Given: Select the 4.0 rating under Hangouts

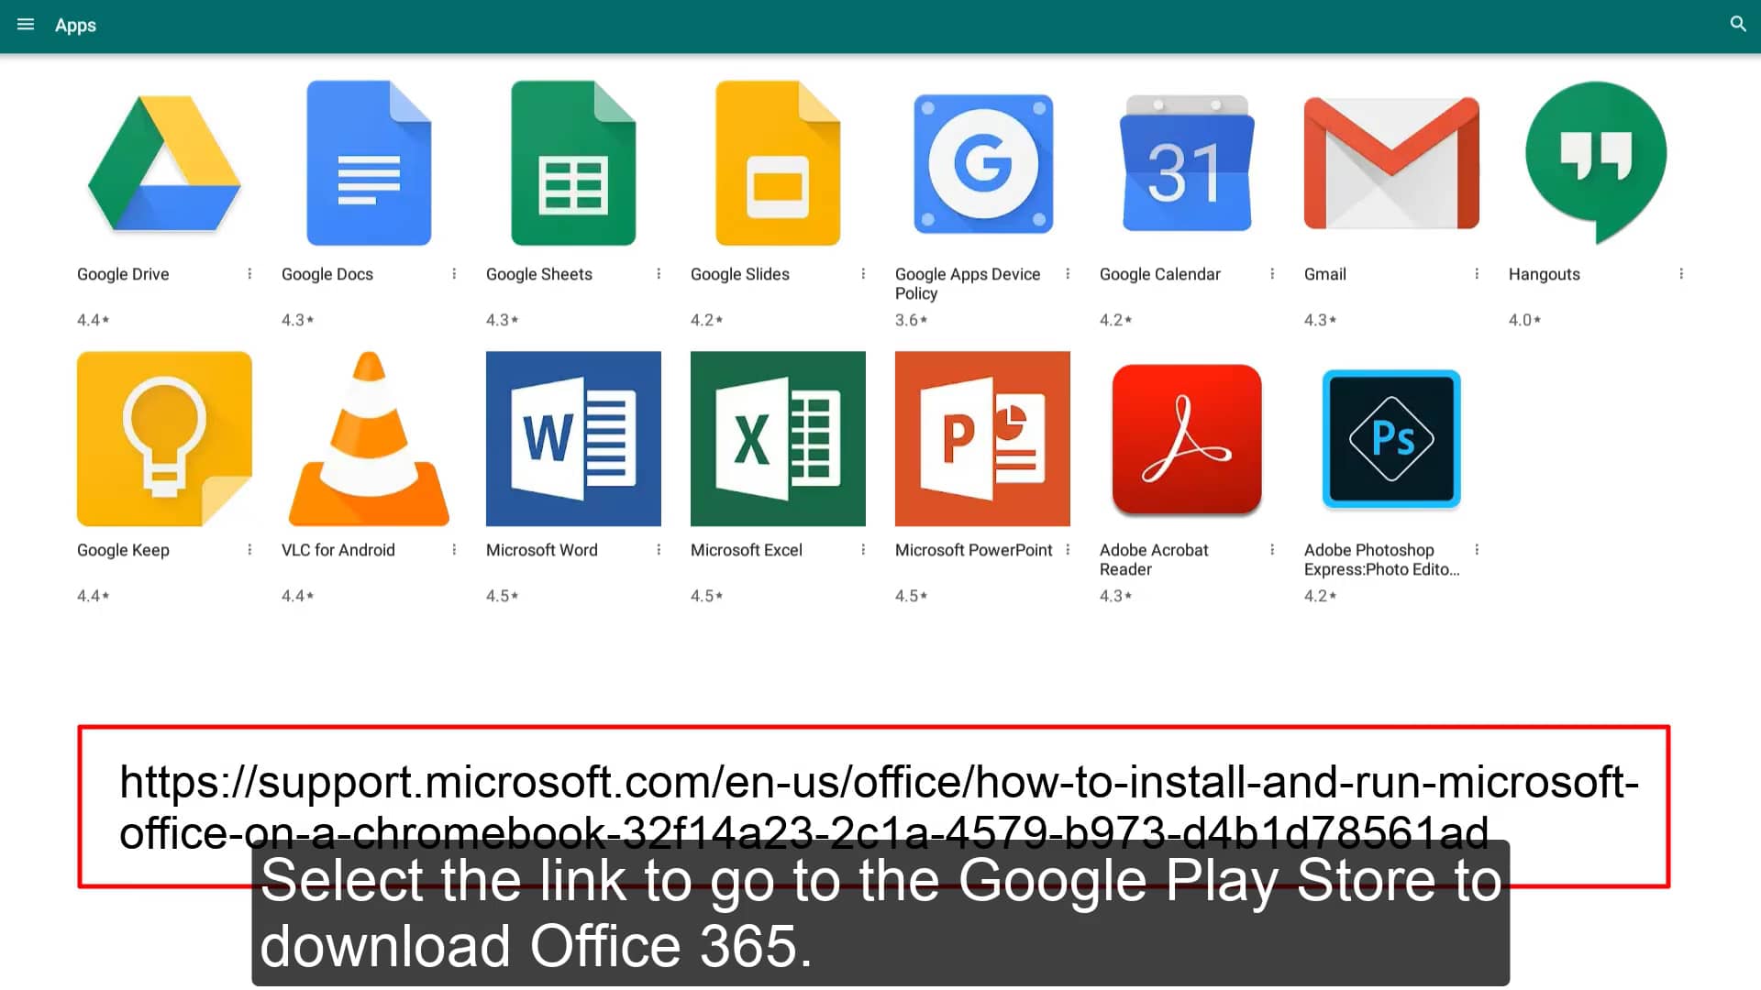Looking at the screenshot, I should click(1524, 320).
